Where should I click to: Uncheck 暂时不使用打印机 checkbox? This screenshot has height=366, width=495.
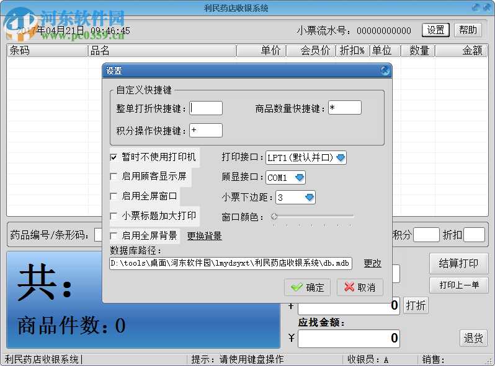tap(114, 157)
